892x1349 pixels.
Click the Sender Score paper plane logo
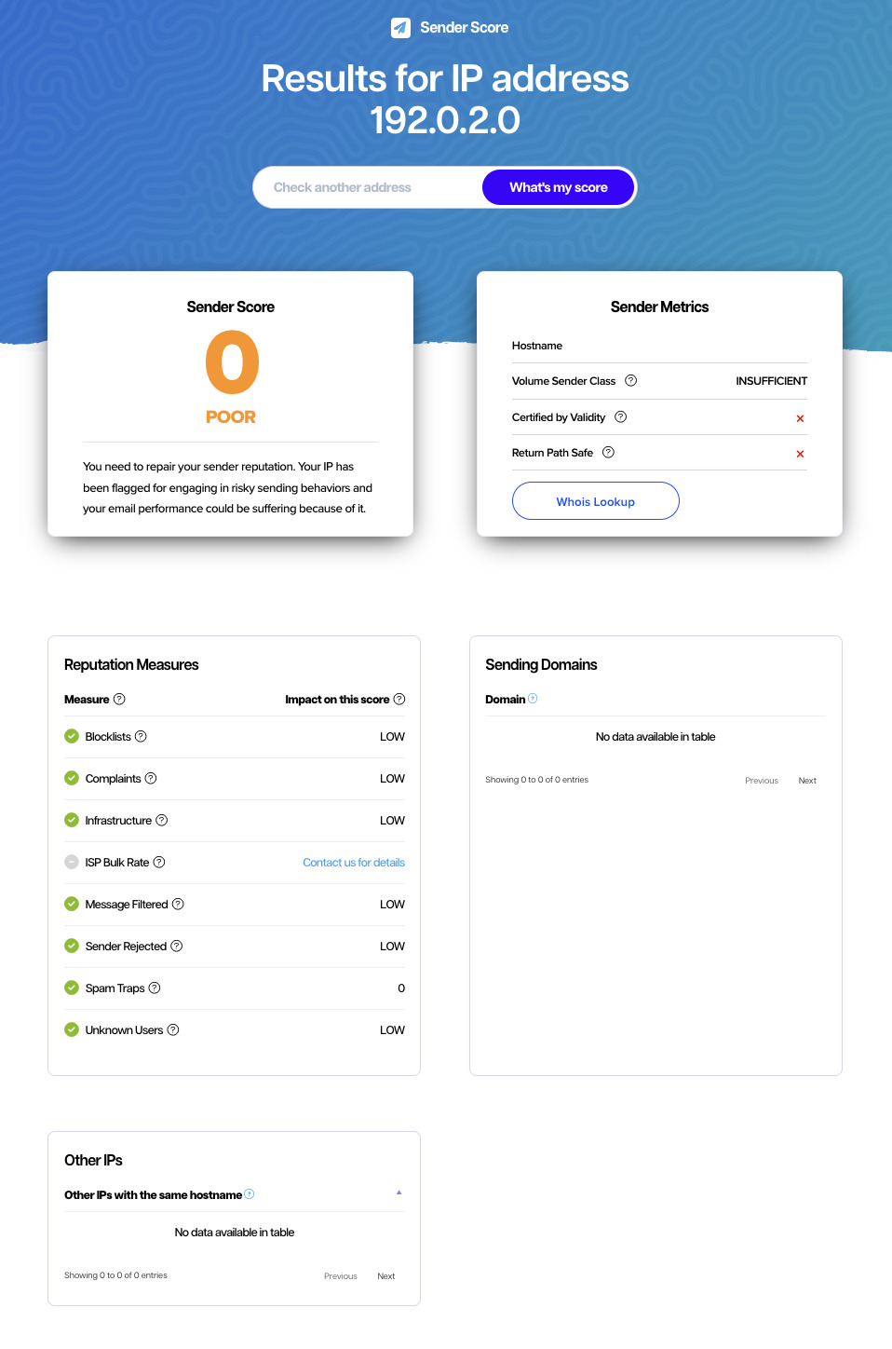pyautogui.click(x=399, y=27)
